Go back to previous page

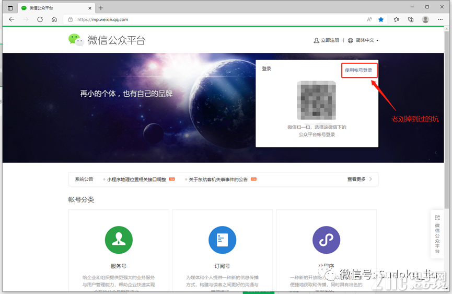[11, 19]
